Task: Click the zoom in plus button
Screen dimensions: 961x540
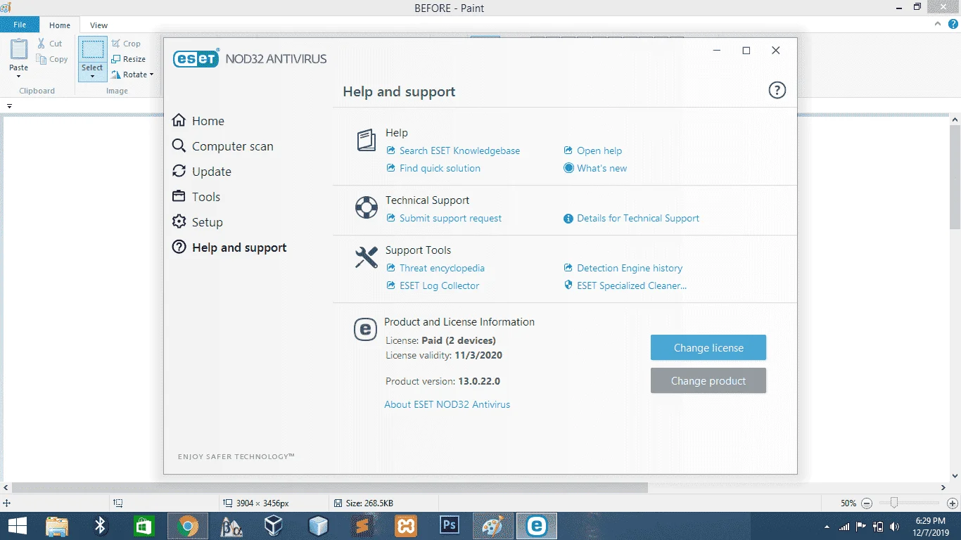Action: (x=953, y=503)
